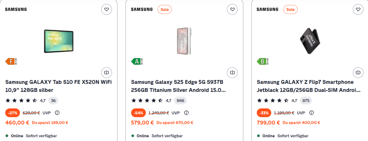This screenshot has width=368, height=141.
Task: Click info icon beside 1.199,00 € UVP
Action: point(312,113)
